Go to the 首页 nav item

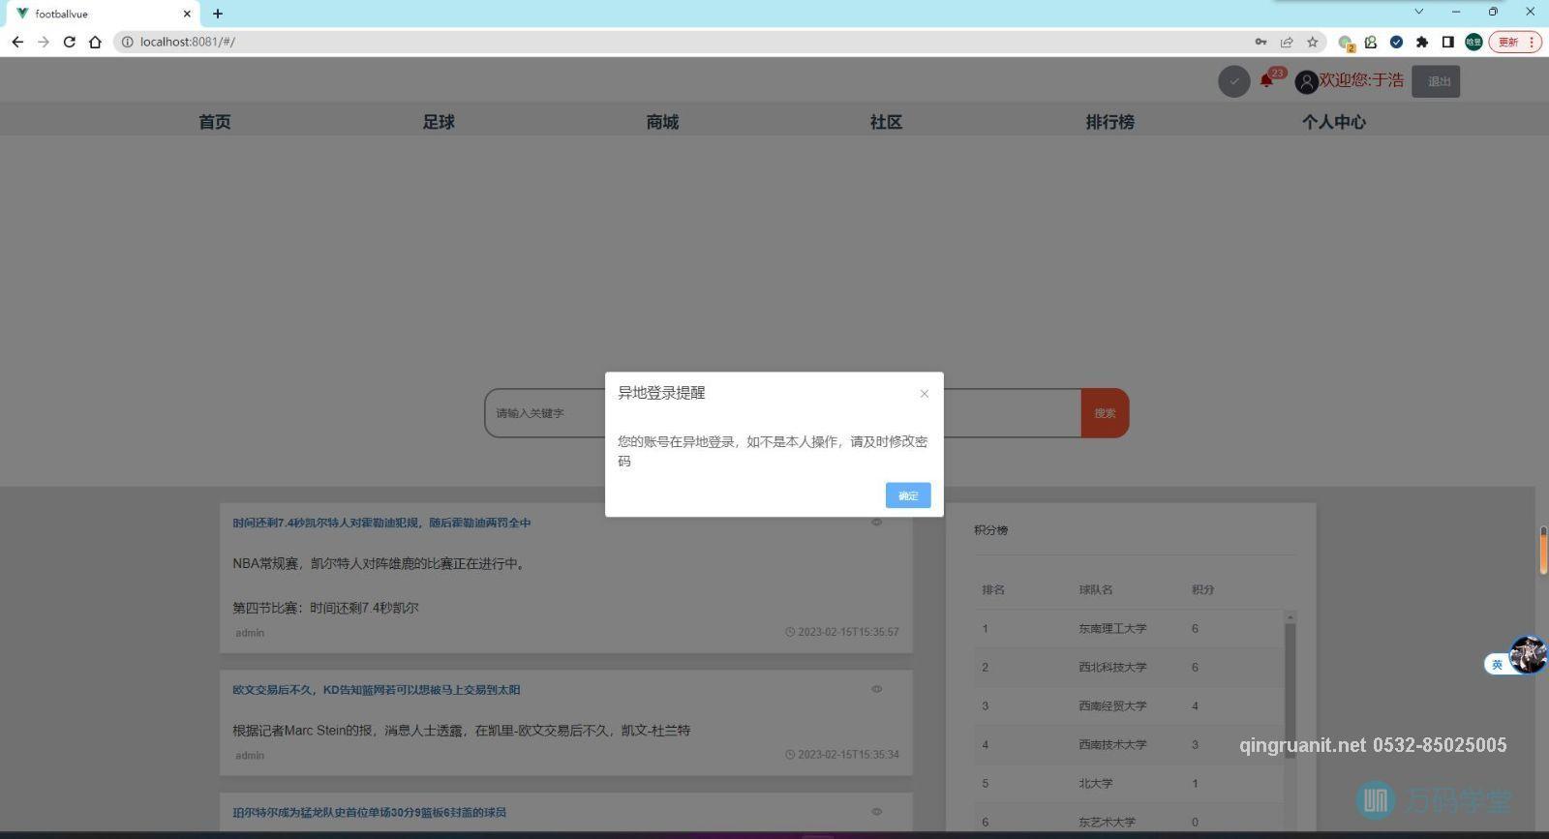(x=215, y=122)
